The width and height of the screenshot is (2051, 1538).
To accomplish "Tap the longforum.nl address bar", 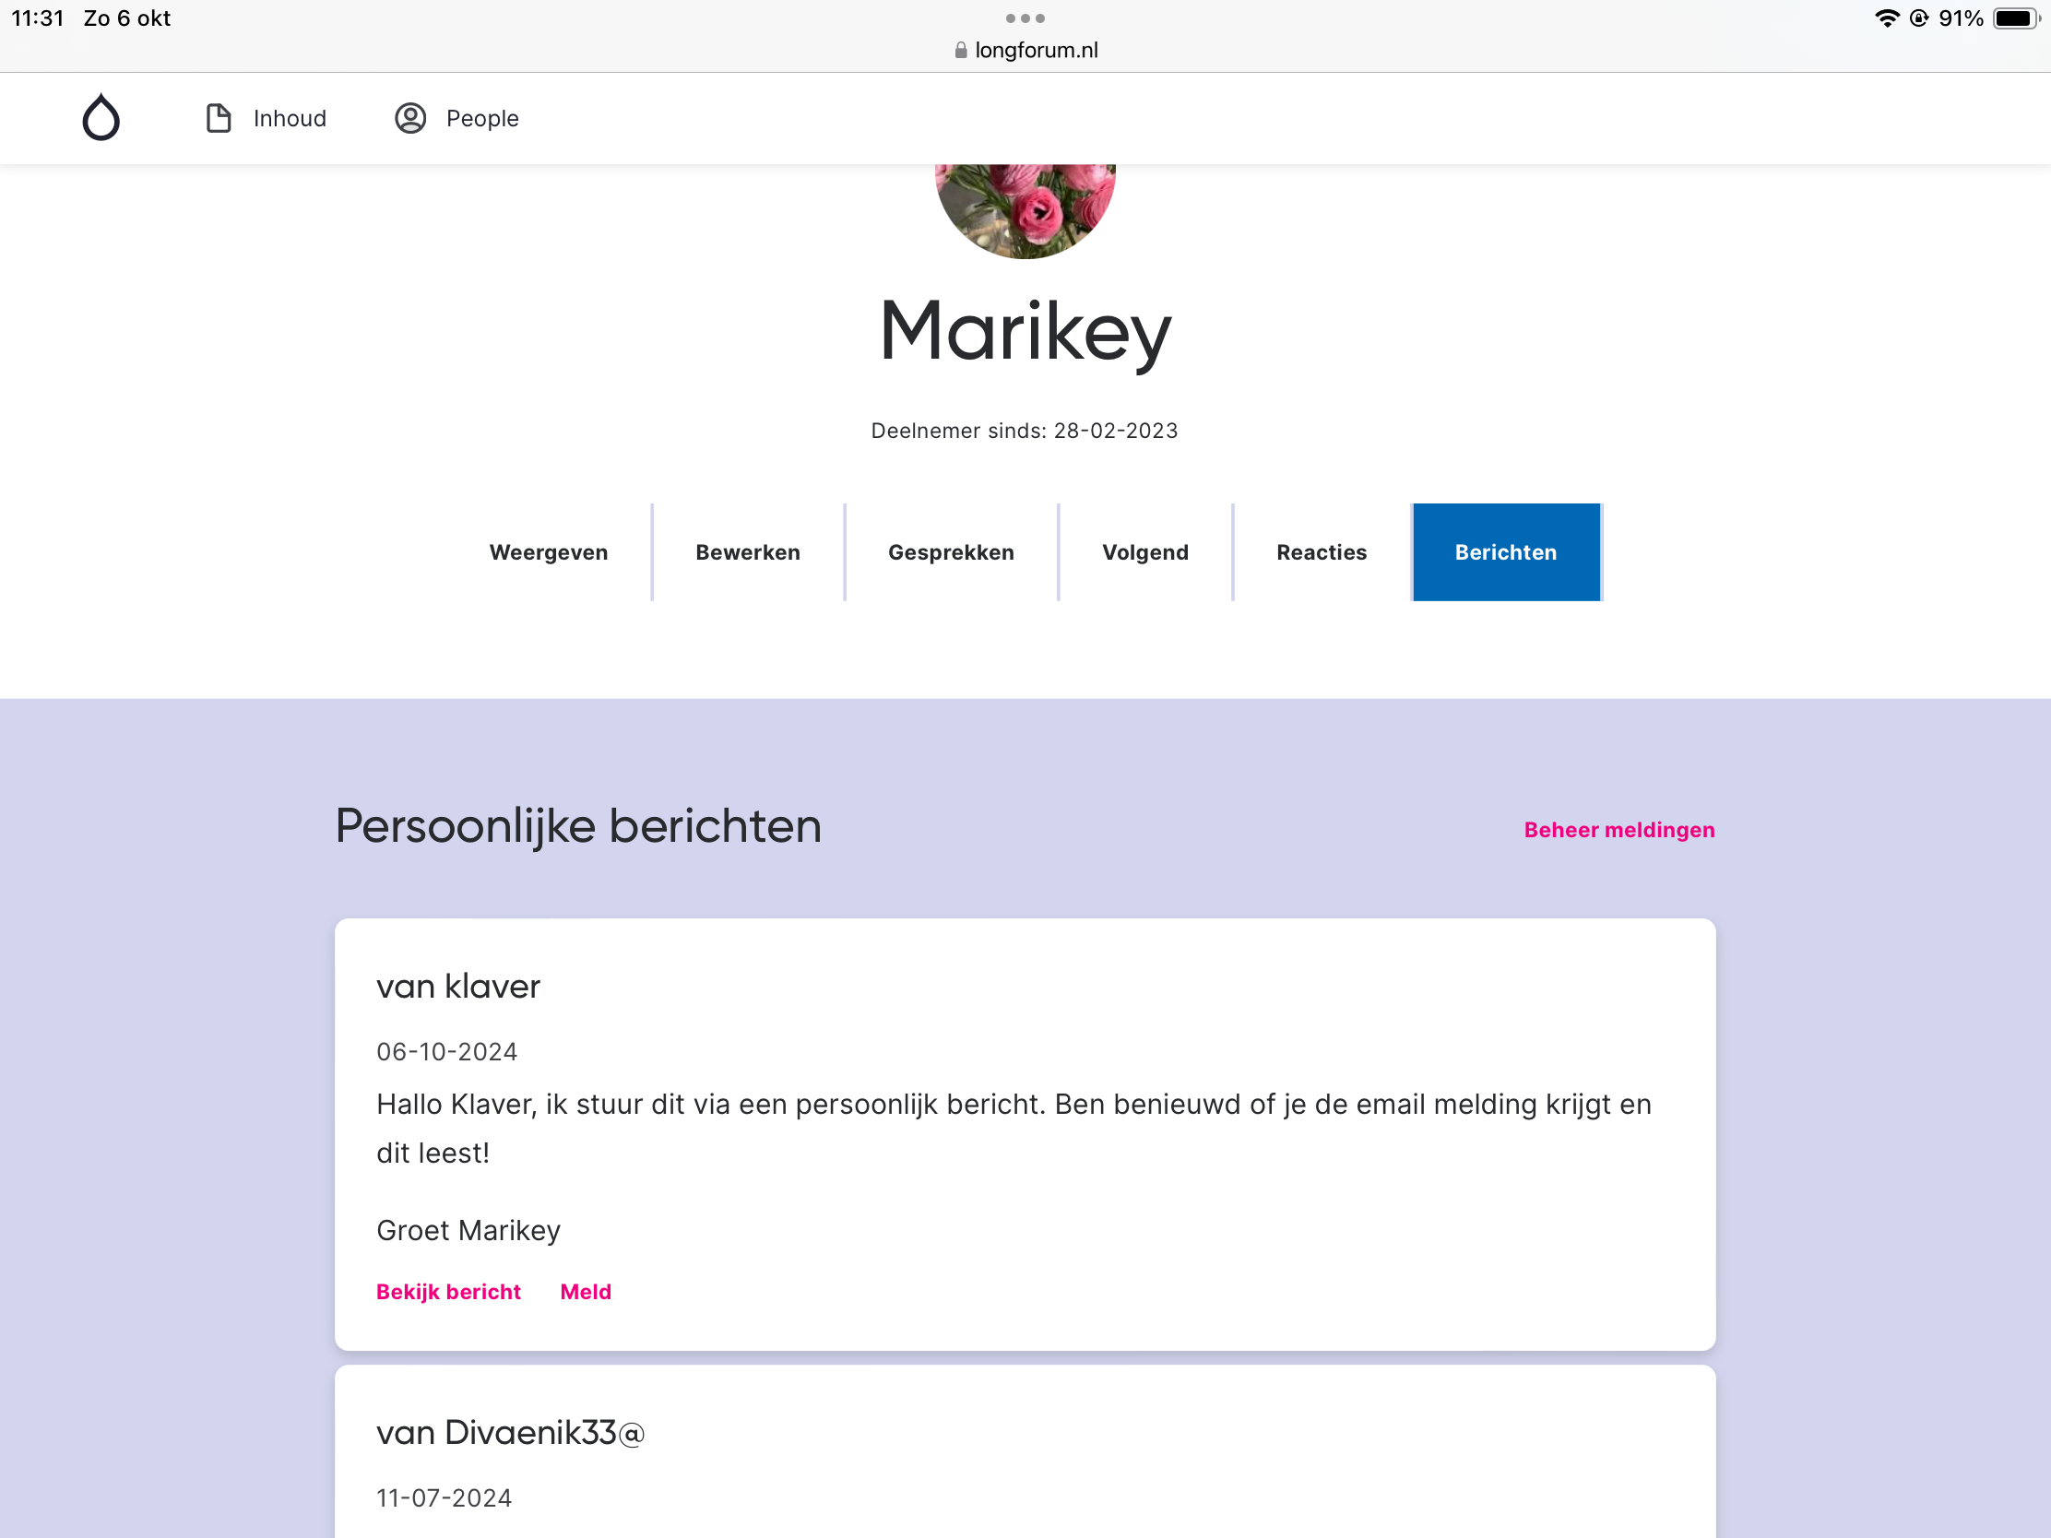I will pos(1036,50).
